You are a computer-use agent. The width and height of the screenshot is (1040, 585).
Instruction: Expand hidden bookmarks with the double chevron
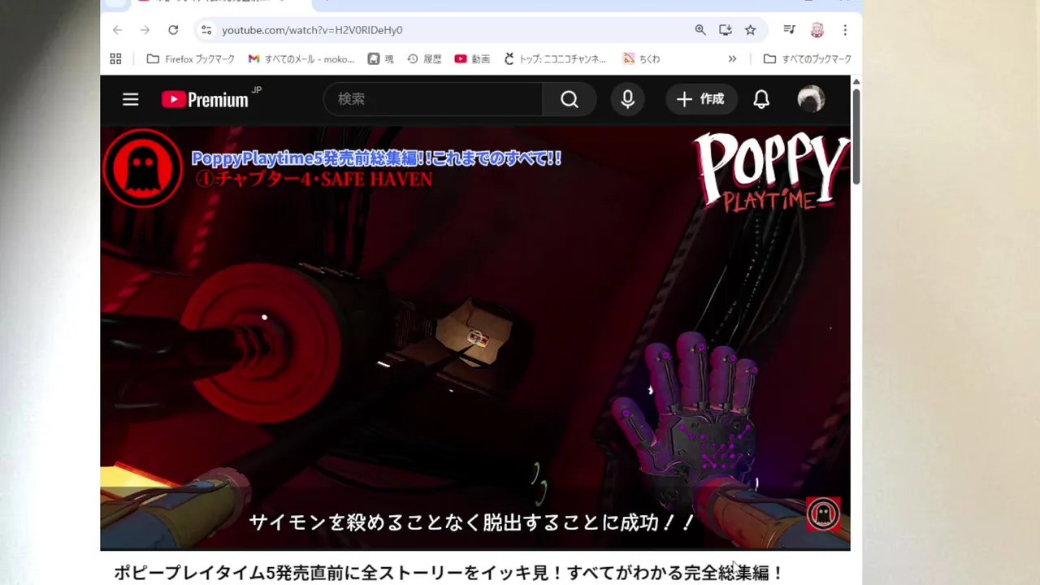tap(732, 58)
